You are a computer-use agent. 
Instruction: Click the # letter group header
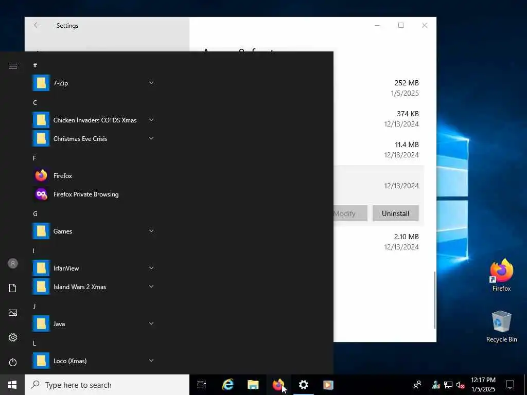[x=35, y=65]
